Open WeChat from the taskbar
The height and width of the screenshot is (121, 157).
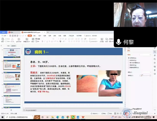point(73,117)
